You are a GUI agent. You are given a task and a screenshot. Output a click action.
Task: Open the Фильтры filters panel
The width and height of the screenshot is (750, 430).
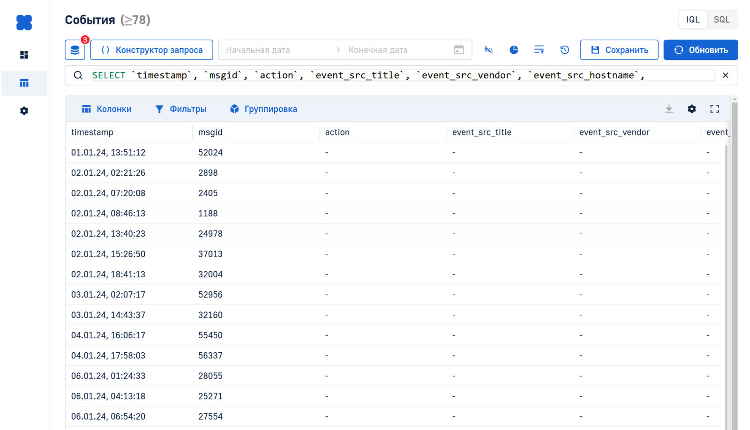[180, 109]
